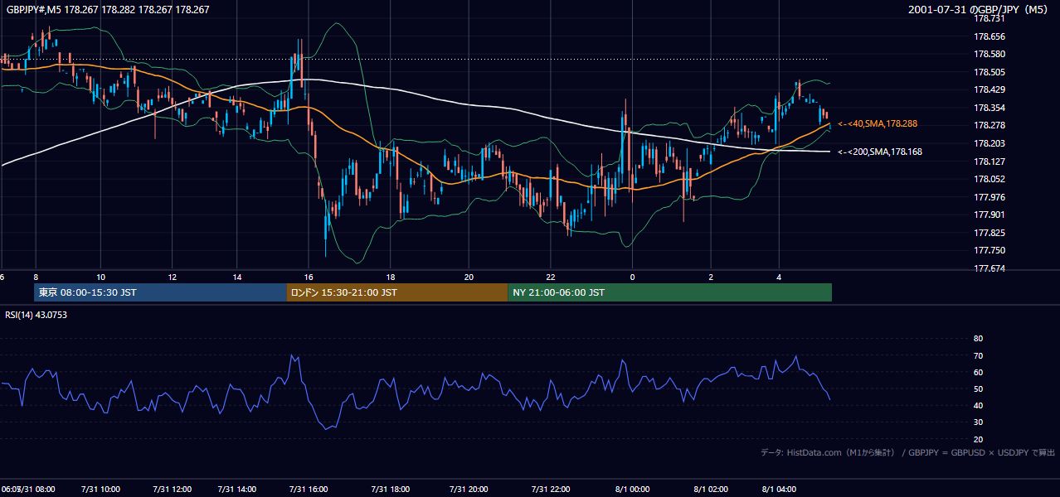Viewport: 1060px width, 497px height.
Task: Click hour label 18 under price chart
Action: 390,277
